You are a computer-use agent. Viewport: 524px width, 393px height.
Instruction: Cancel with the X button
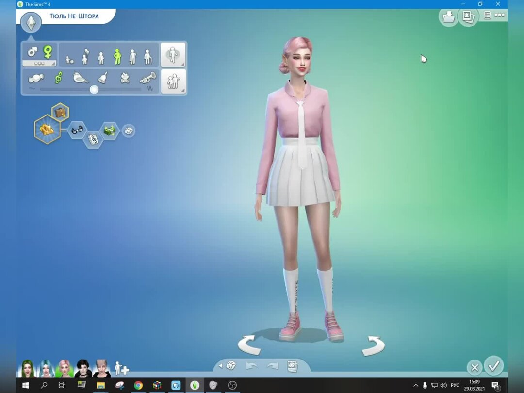tap(475, 368)
